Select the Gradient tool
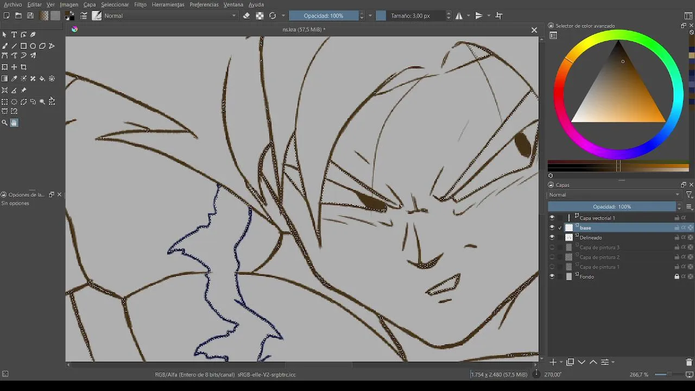Viewport: 695px width, 391px height. [5, 79]
